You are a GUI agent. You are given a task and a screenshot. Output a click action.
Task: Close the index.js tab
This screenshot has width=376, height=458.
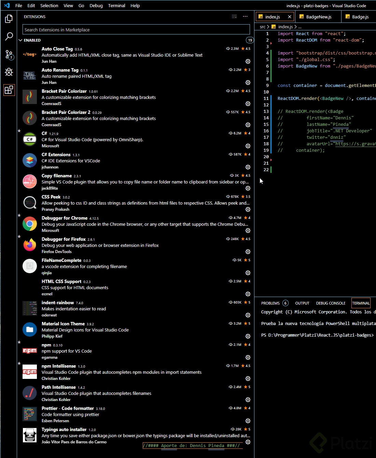pos(290,17)
